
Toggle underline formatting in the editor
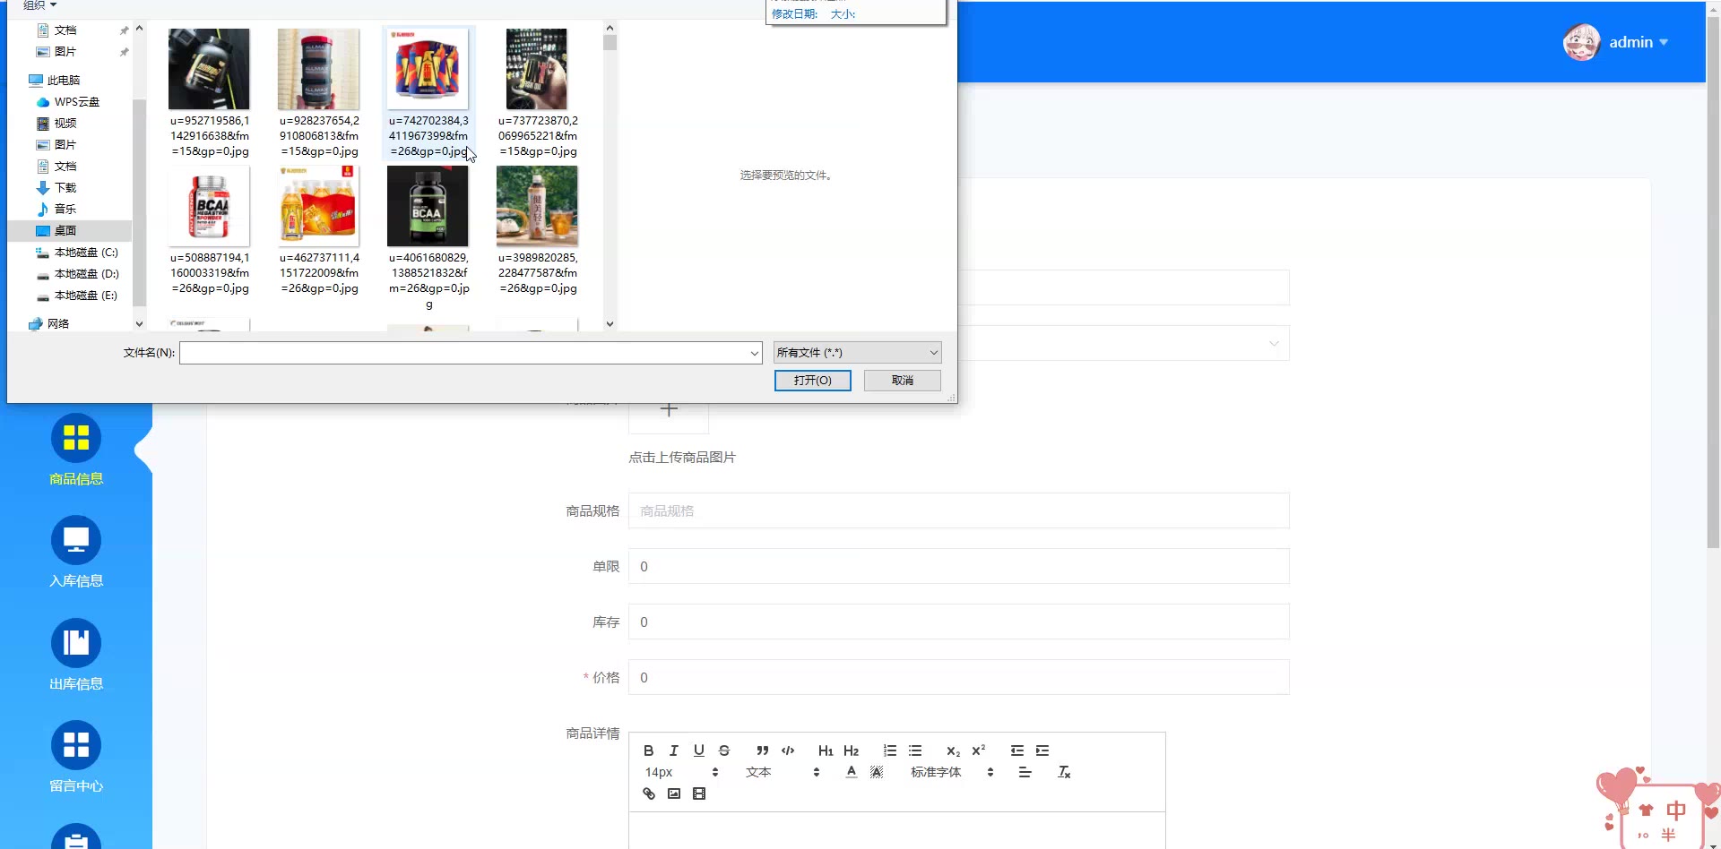(x=699, y=750)
